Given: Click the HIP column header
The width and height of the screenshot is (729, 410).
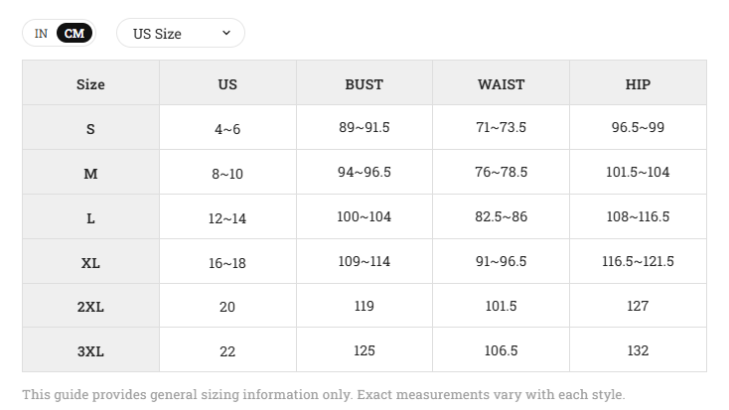Looking at the screenshot, I should [638, 84].
